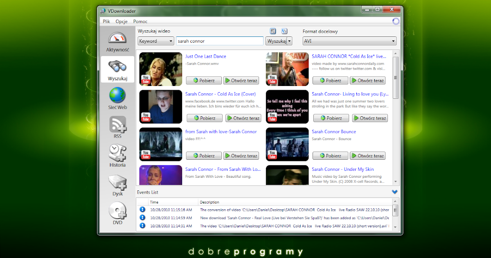Viewport: 491px width, 258px height.
Task: Open the Sarah Connor Bounce title link
Action: pos(334,132)
